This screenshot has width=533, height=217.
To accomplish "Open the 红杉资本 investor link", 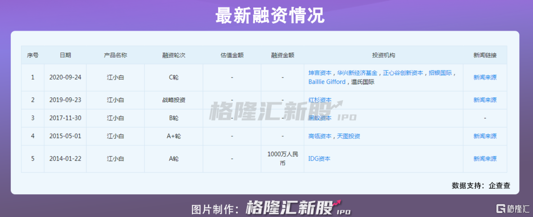I will coord(320,100).
